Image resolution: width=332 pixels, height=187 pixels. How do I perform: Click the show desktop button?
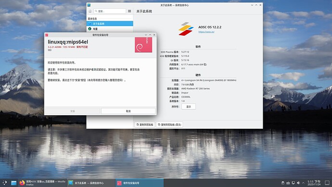[327, 183]
